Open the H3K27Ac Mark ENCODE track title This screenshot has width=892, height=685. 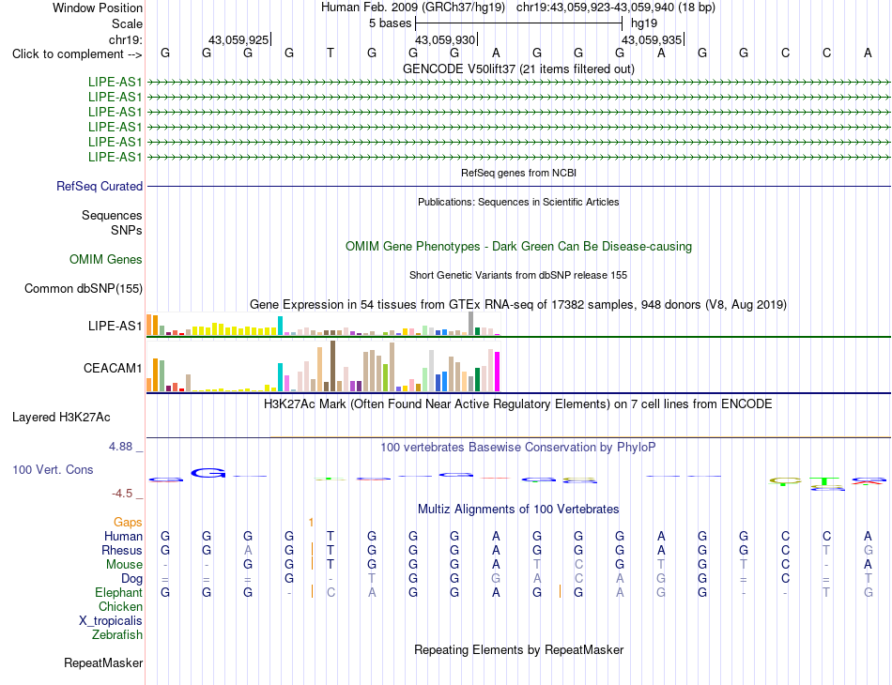[518, 404]
